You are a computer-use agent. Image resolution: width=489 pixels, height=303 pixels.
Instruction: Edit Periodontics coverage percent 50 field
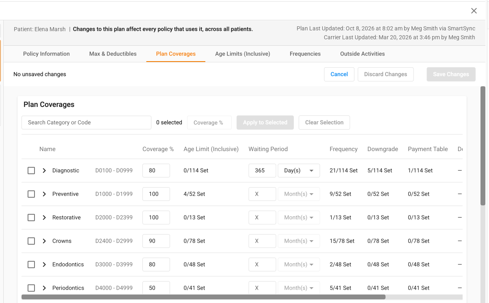click(x=156, y=288)
